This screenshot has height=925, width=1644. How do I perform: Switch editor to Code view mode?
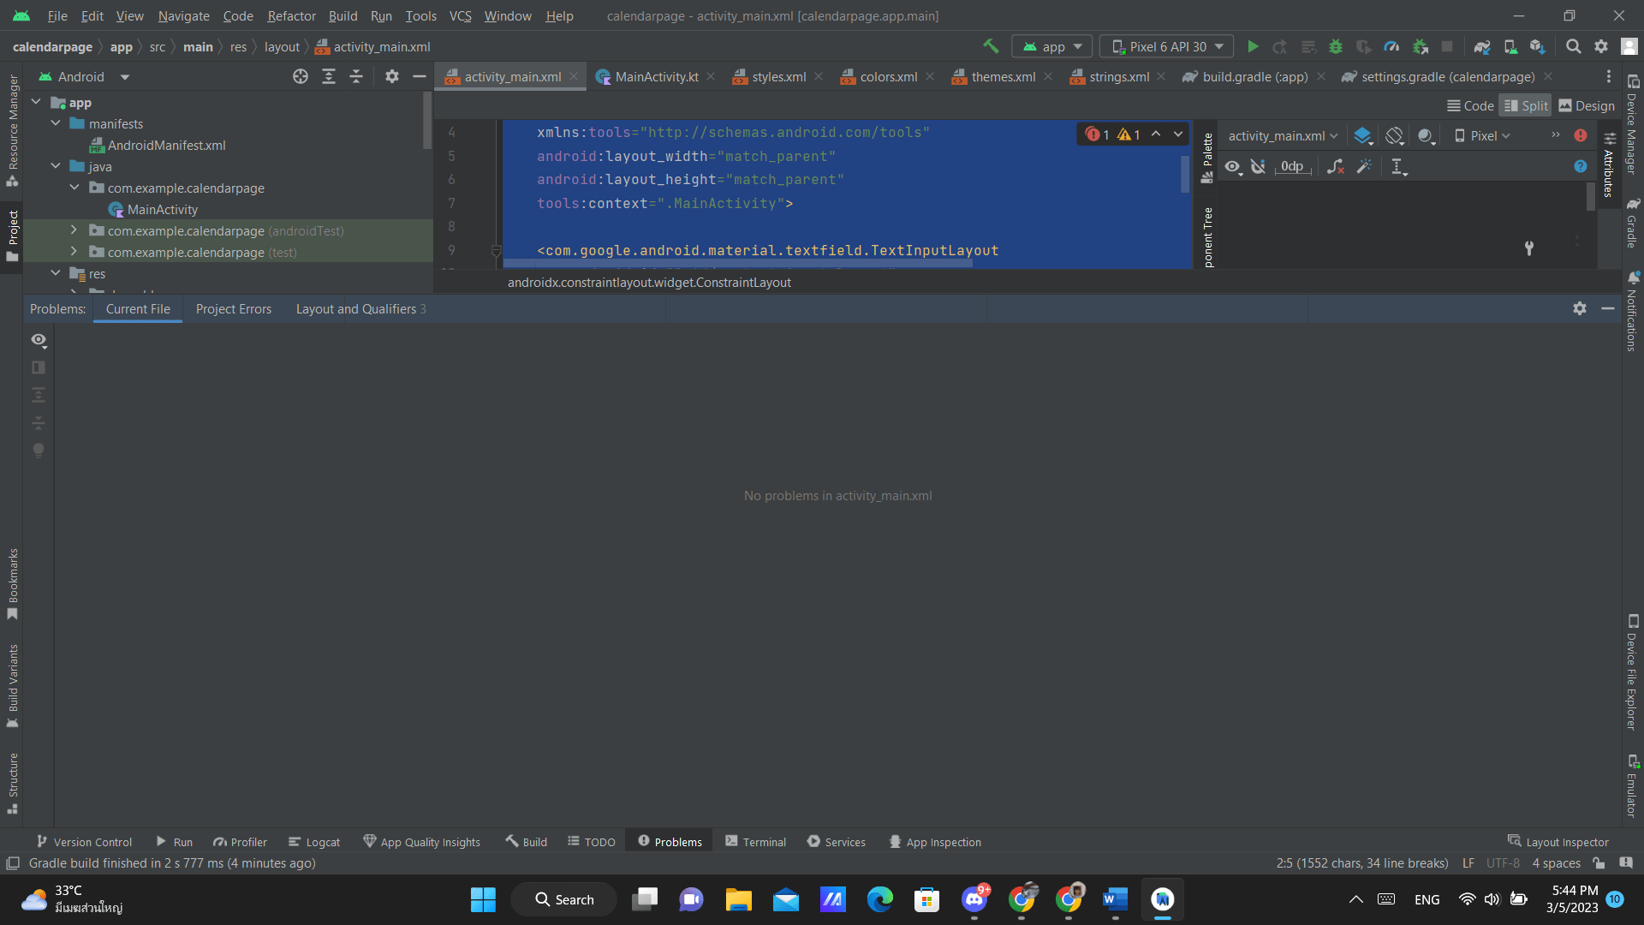(1469, 105)
